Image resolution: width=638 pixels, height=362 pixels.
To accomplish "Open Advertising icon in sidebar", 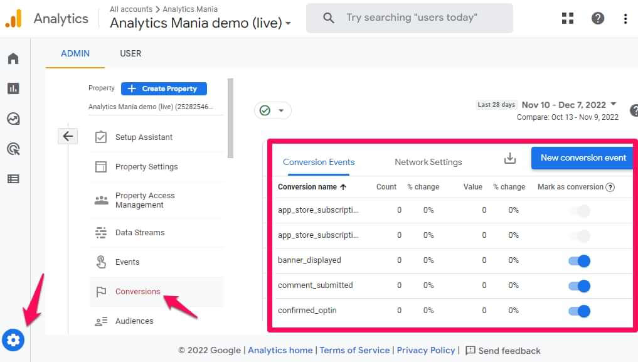I will [13, 149].
